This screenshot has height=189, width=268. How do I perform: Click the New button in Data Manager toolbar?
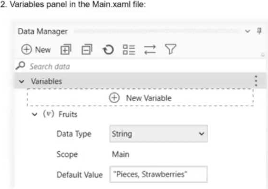click(x=36, y=50)
